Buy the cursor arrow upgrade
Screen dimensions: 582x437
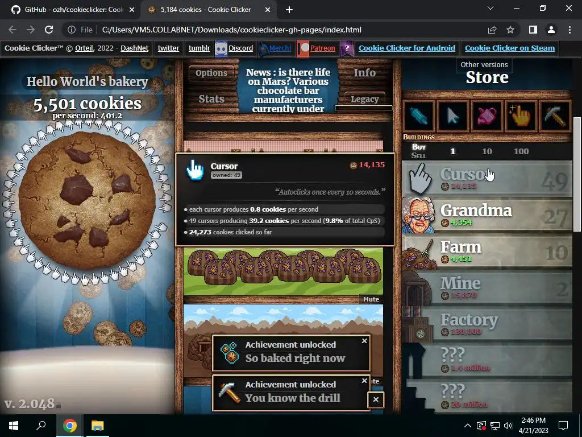(x=452, y=117)
